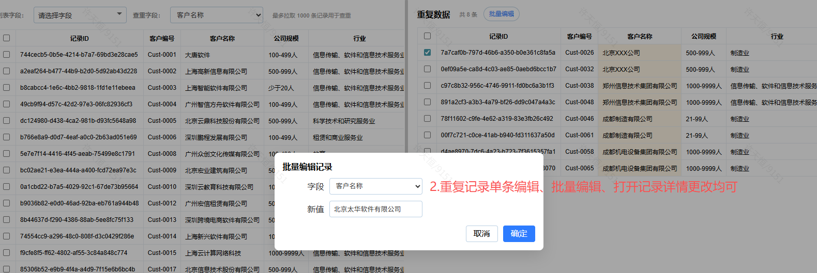
Task: Click the 公司规模 column header in left table
Action: (x=286, y=38)
